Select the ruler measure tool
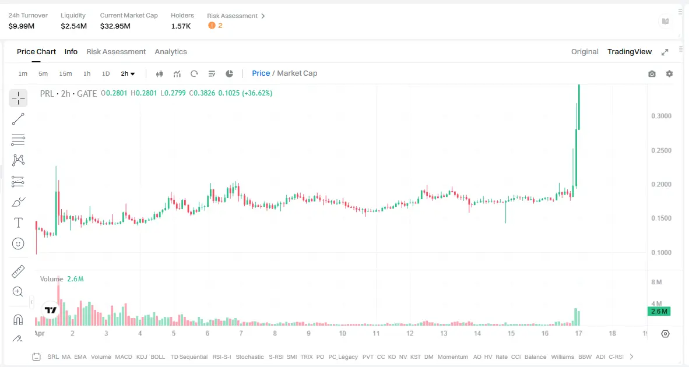This screenshot has width=689, height=367. pyautogui.click(x=18, y=271)
